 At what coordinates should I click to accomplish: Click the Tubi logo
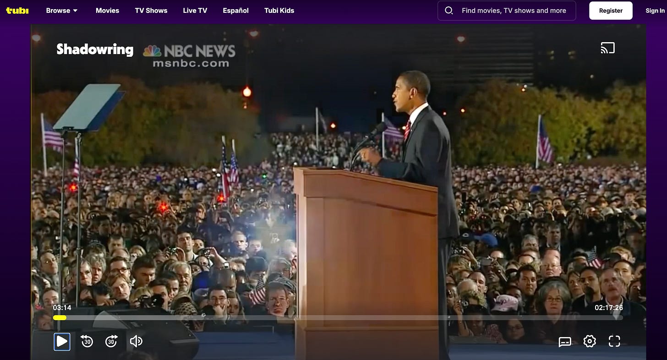[17, 10]
